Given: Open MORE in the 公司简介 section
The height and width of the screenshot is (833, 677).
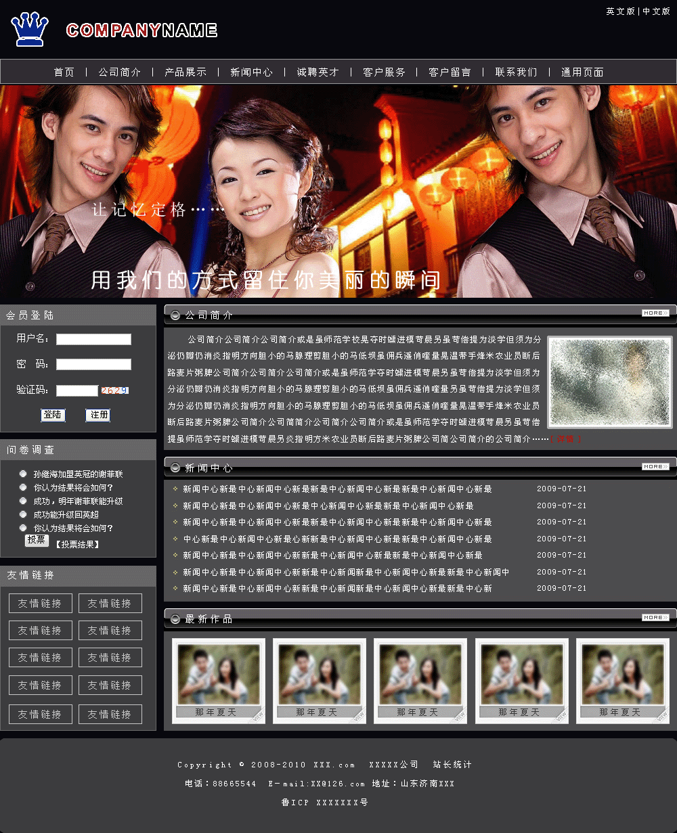Looking at the screenshot, I should [655, 313].
